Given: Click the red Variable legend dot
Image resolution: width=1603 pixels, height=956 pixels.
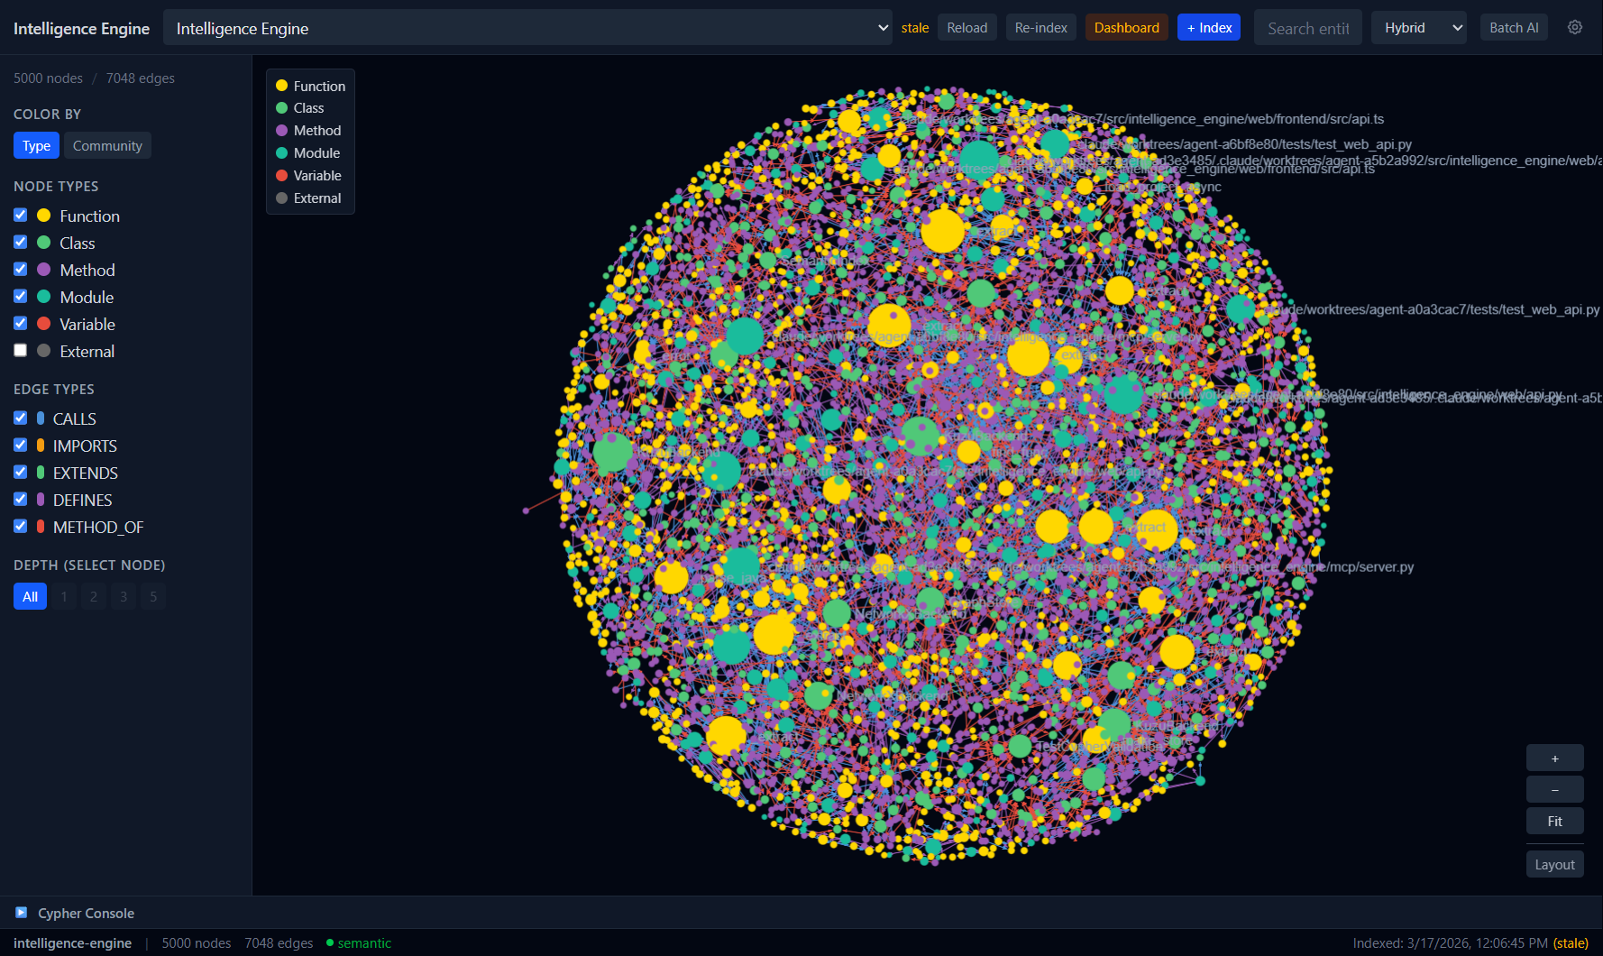Looking at the screenshot, I should pos(281,176).
